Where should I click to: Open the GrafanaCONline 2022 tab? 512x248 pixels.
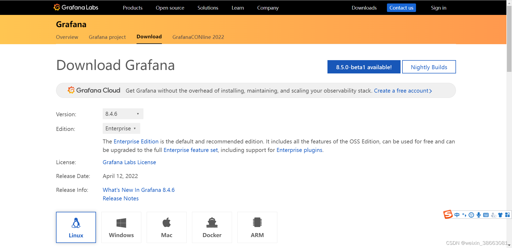coord(198,37)
